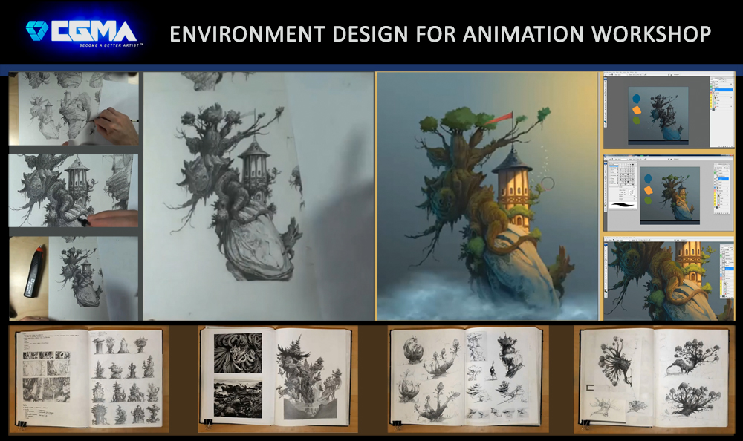Open the sketchbook photo with plant and creature sketches
The image size is (743, 441).
tap(468, 379)
